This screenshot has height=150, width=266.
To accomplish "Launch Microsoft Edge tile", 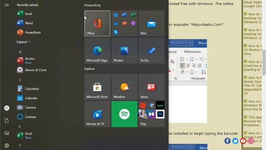I will pos(97,50).
